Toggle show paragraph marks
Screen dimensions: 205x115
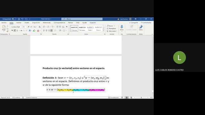[x=67, y=27]
